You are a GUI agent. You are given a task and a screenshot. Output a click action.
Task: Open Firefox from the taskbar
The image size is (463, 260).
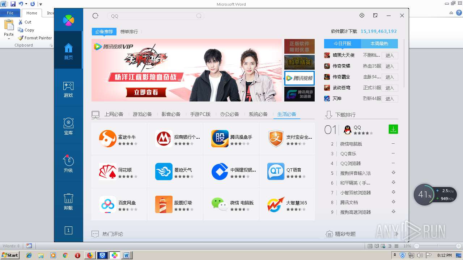click(89, 255)
